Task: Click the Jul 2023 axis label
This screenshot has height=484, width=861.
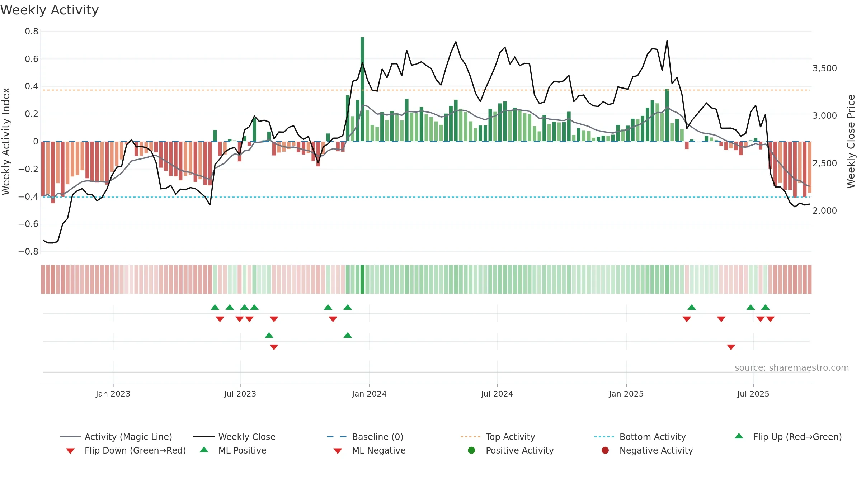Action: click(240, 394)
